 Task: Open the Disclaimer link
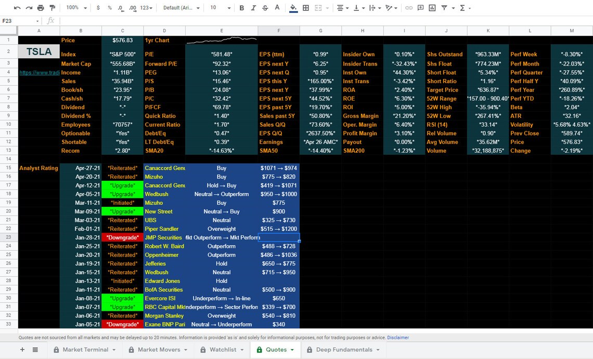(398, 337)
